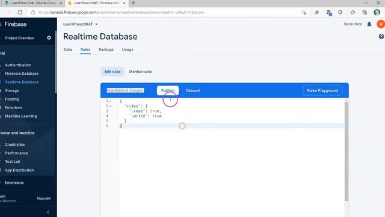Open the browser collections icon
385x217 pixels.
365,12
